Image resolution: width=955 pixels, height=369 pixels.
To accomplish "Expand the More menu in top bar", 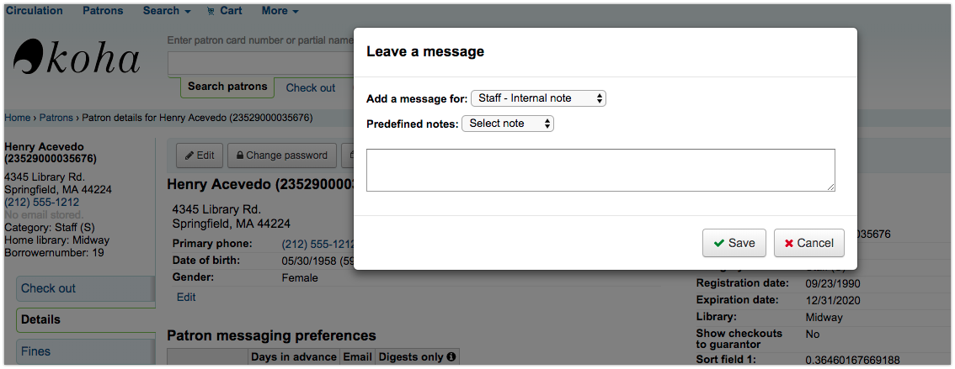I will point(280,11).
